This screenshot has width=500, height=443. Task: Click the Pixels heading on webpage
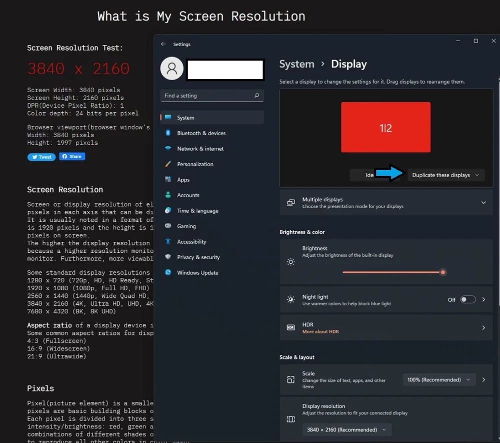[40, 388]
